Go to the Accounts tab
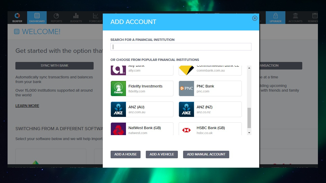 [x=295, y=18]
